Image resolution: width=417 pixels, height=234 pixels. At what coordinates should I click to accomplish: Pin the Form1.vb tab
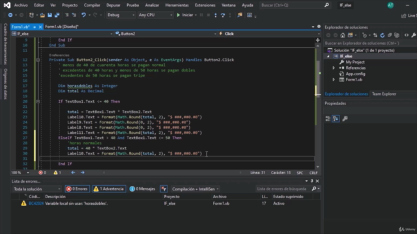pyautogui.click(x=35, y=27)
